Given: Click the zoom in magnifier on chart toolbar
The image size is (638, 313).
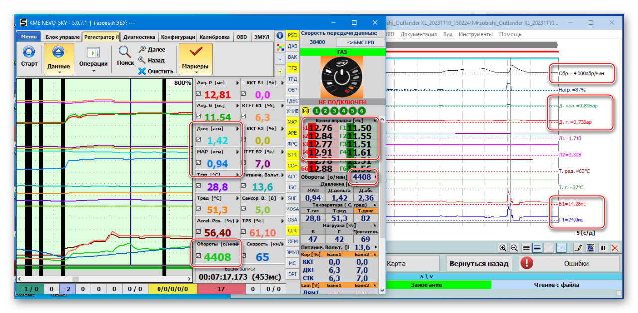Looking at the screenshot, I should (x=503, y=247).
